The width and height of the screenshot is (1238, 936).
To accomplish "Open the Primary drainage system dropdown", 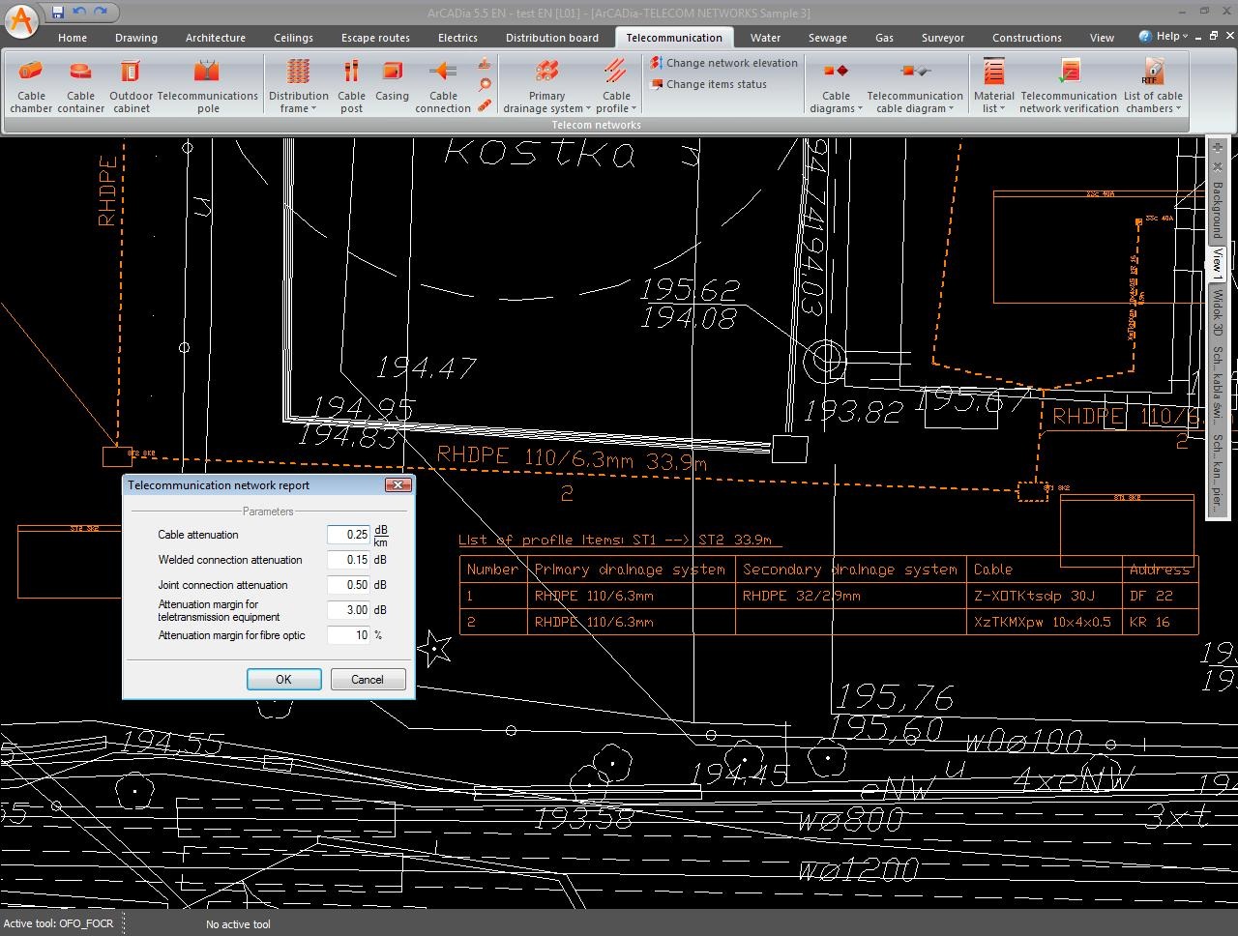I will point(546,108).
